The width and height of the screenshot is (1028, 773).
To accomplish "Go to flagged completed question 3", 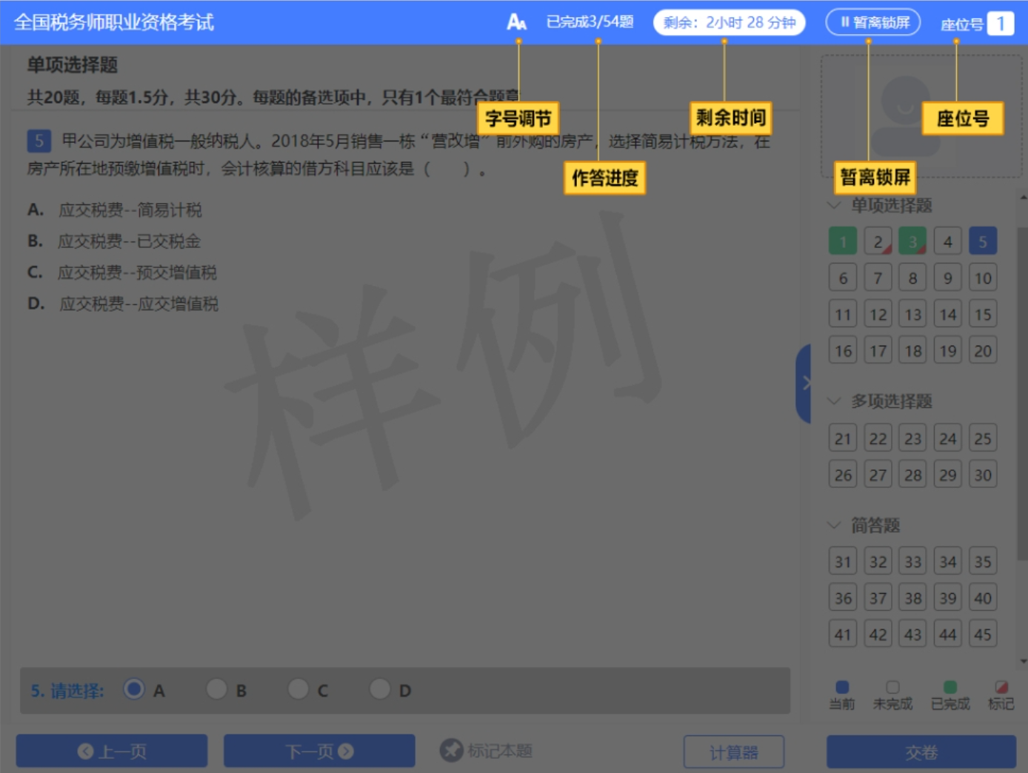I will [x=912, y=241].
